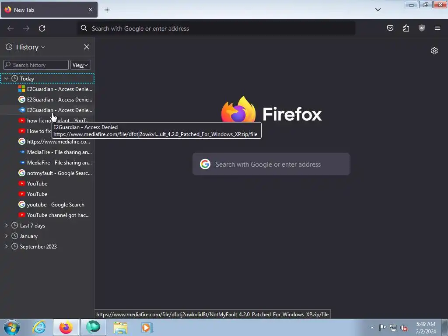Open the Save to Pocket icon
448x336 pixels.
coord(390,28)
